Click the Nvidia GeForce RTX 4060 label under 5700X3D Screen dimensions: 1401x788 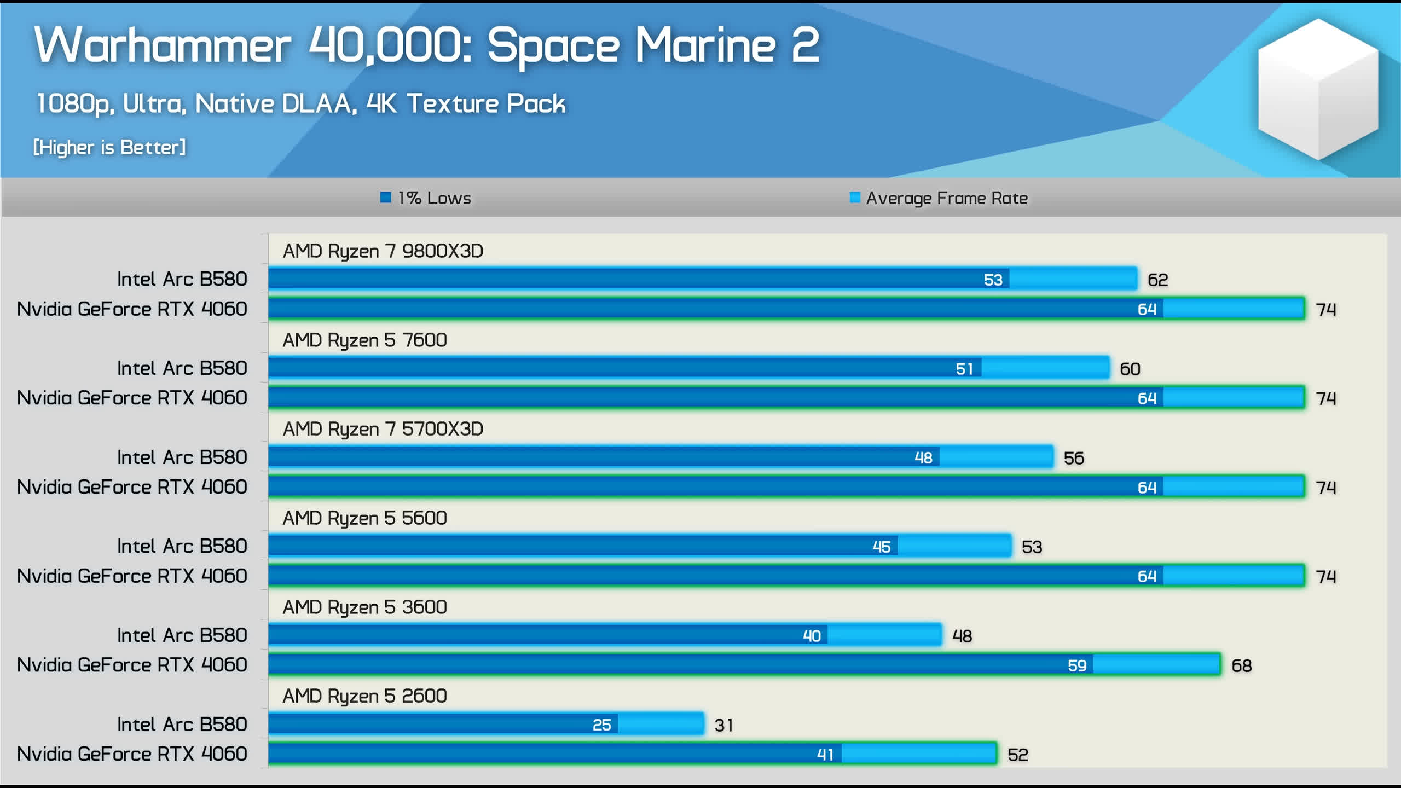point(132,487)
